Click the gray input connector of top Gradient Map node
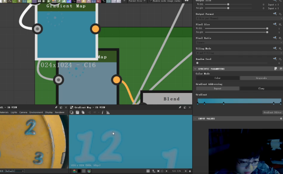 [37, 29]
